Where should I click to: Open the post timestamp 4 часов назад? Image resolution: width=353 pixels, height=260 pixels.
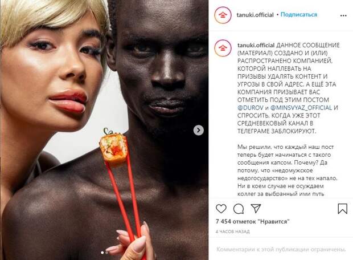coord(232,231)
